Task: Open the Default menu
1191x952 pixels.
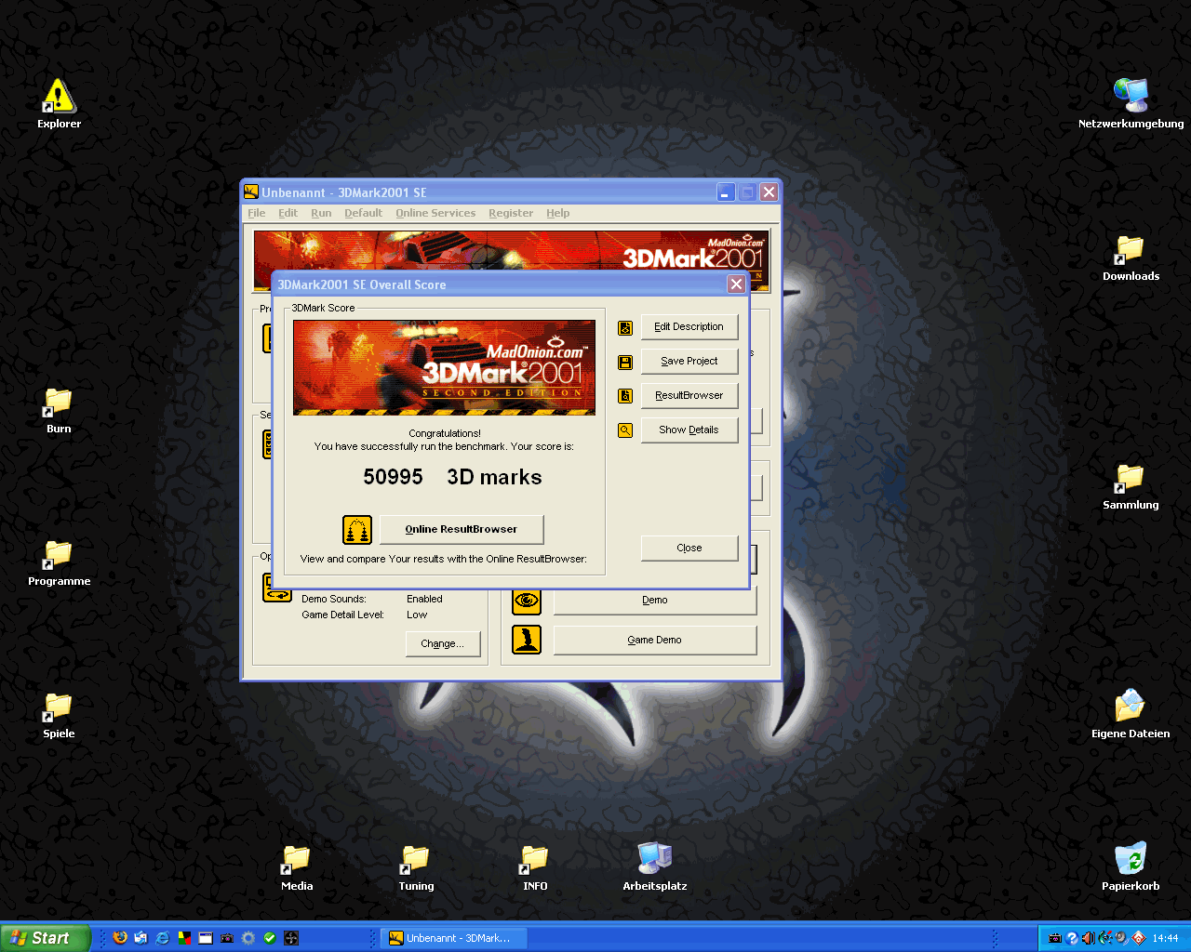Action: coord(363,213)
